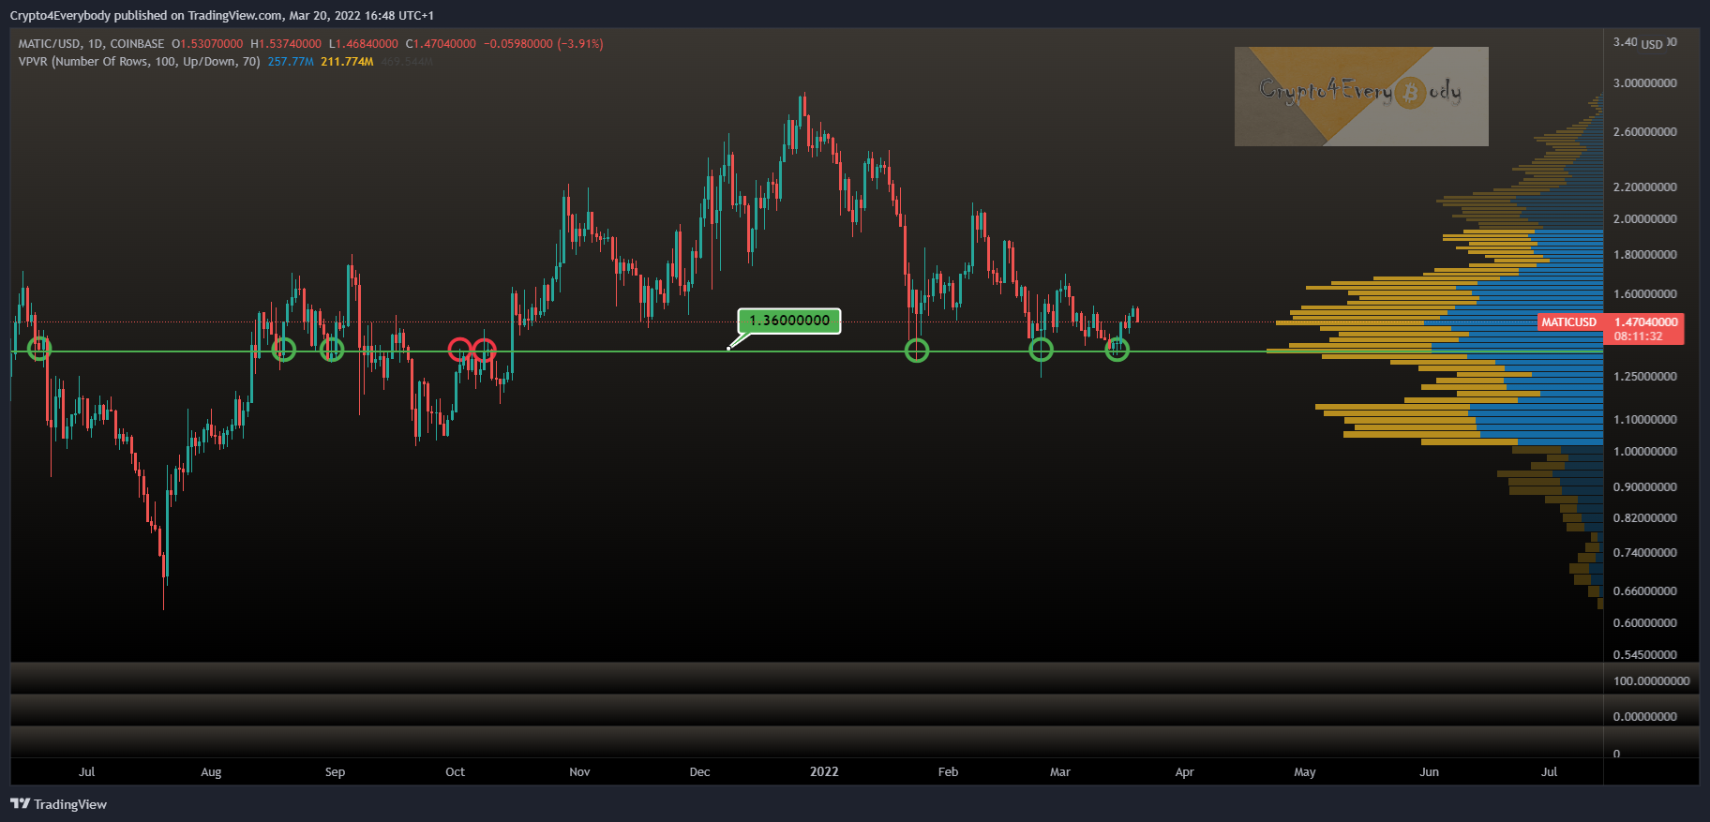
Task: Click the 0.74000000 price axis label
Action: (1645, 553)
